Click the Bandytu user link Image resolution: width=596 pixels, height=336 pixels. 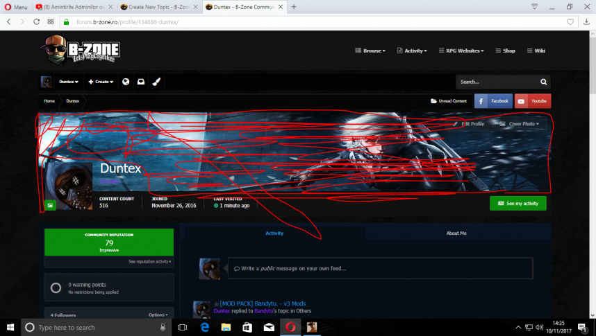click(263, 311)
